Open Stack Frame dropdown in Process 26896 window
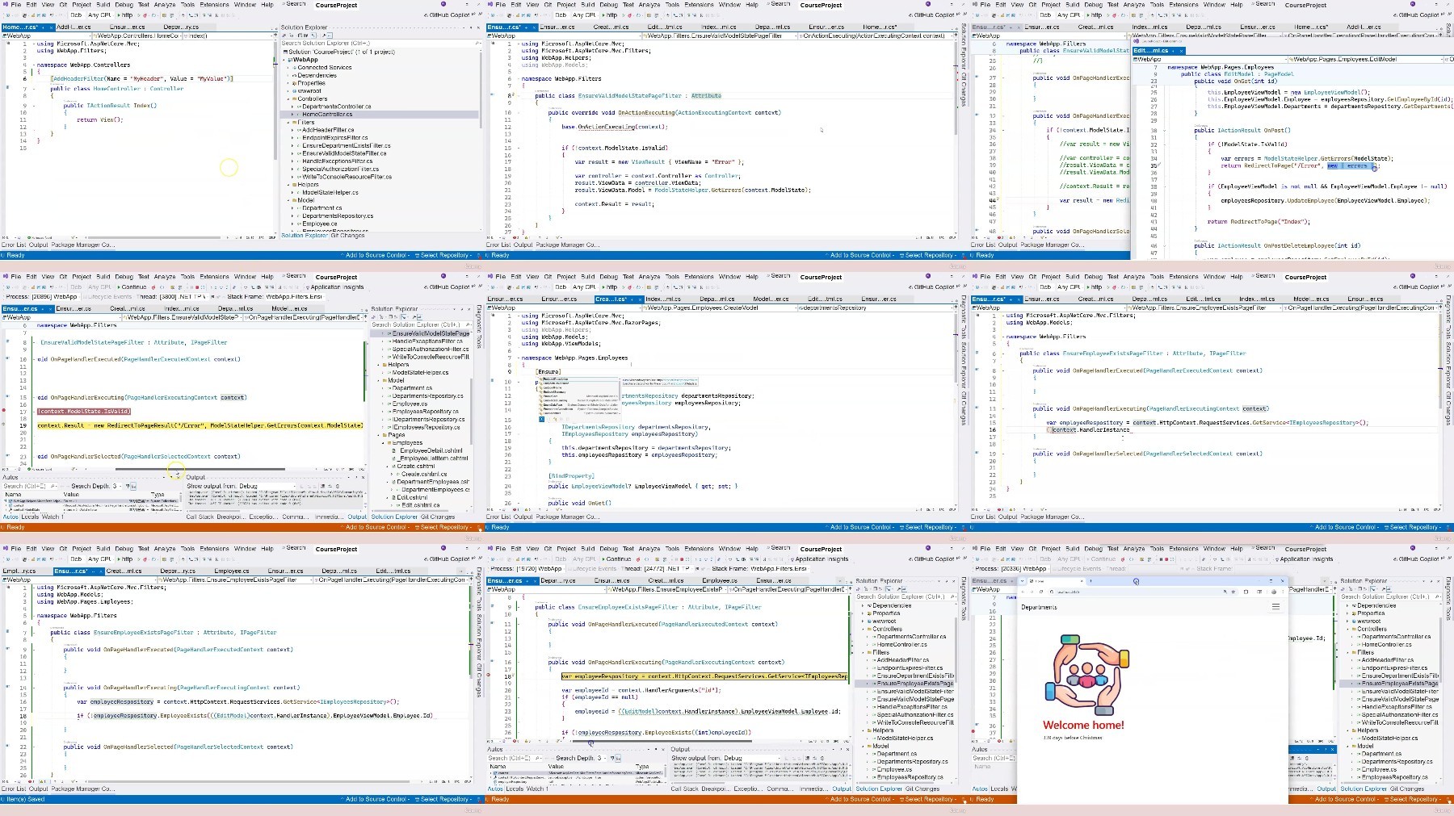The width and height of the screenshot is (1454, 816). pyautogui.click(x=295, y=296)
